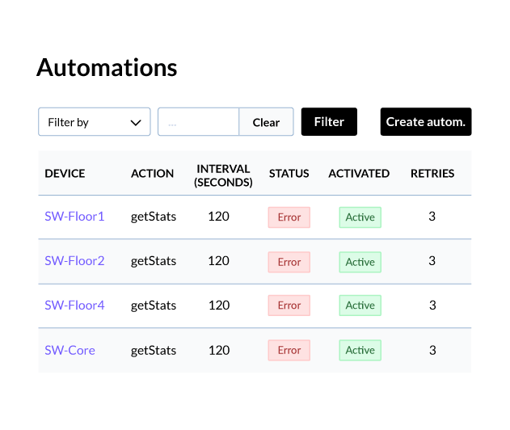Apply with the black Filter button
This screenshot has height=430, width=510.
pyautogui.click(x=329, y=122)
